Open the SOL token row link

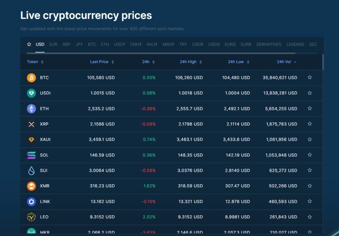[44, 155]
